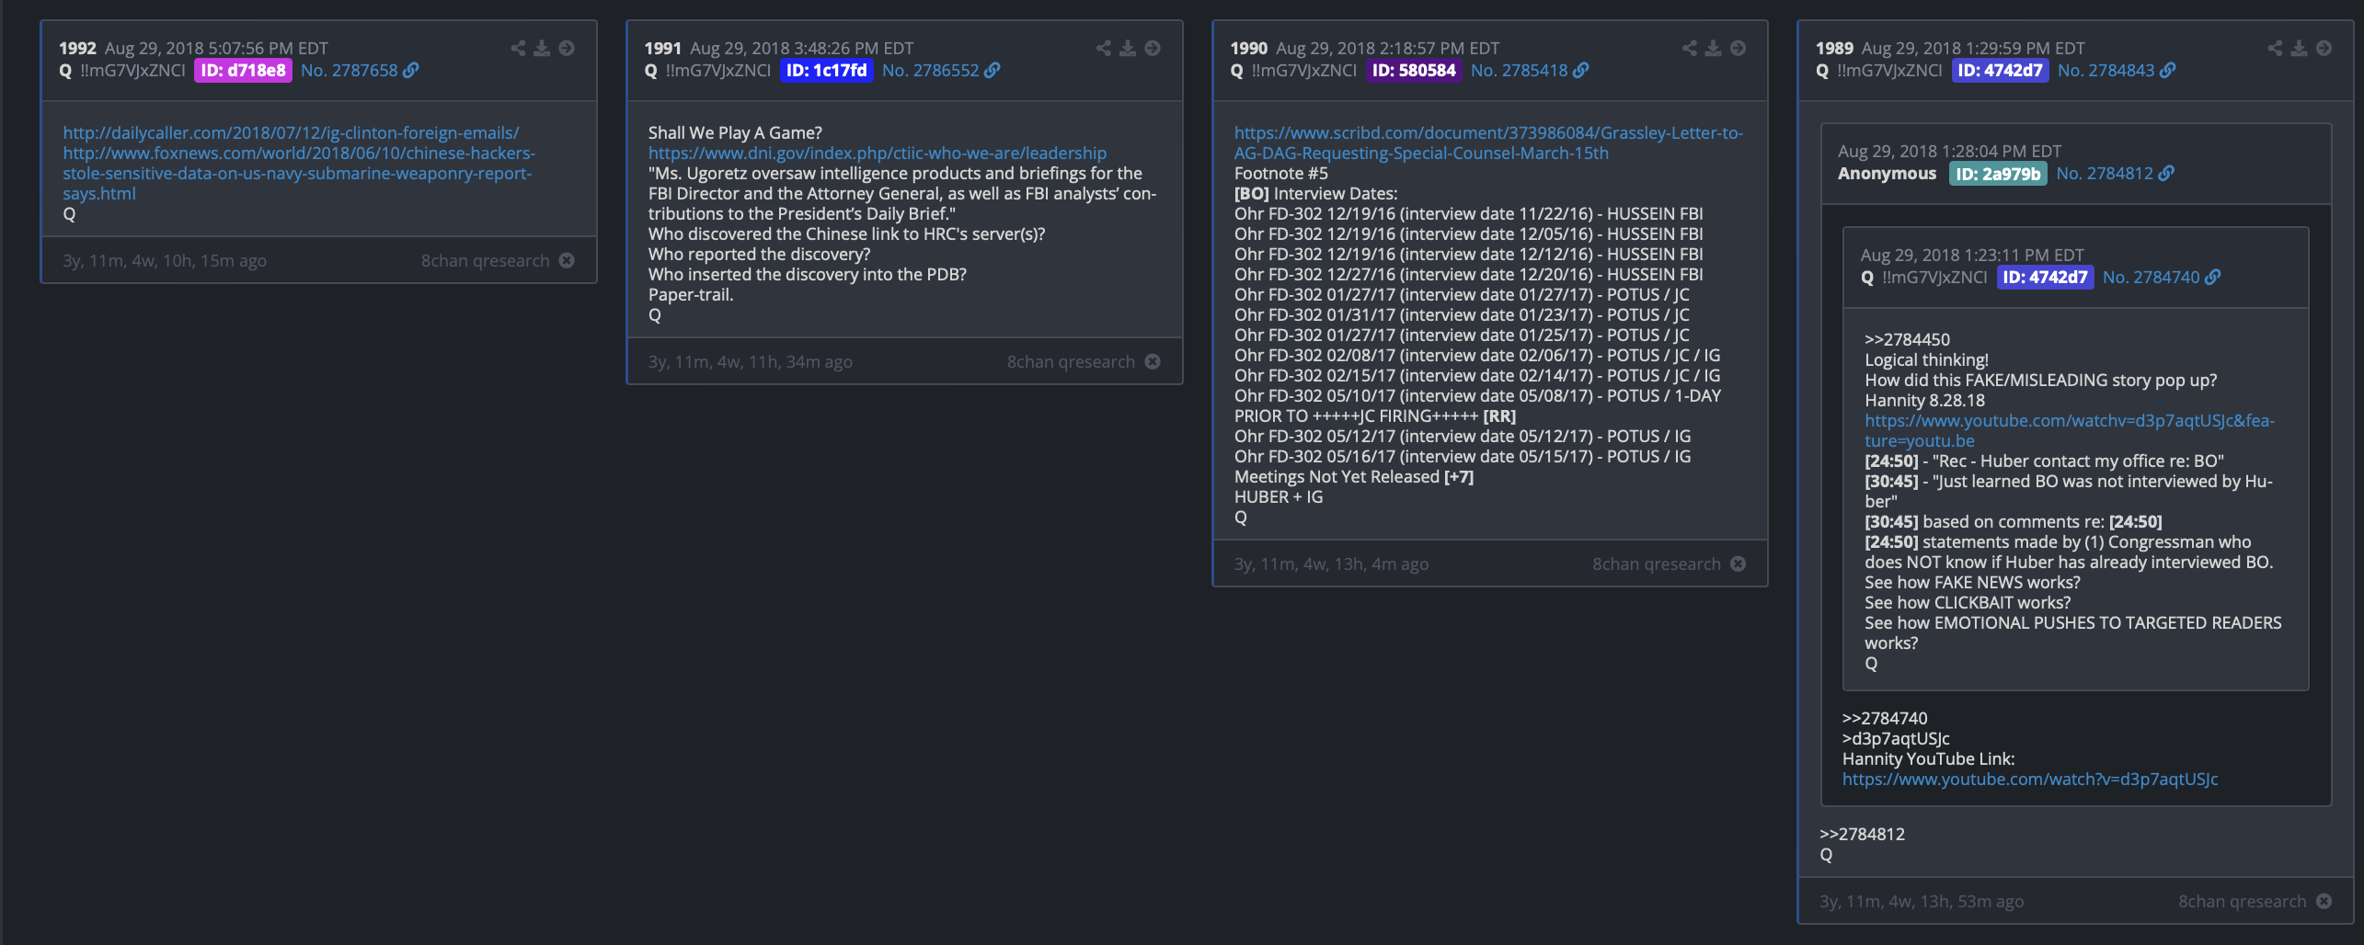Click the teal ID: 2a979b badge

(x=1998, y=173)
